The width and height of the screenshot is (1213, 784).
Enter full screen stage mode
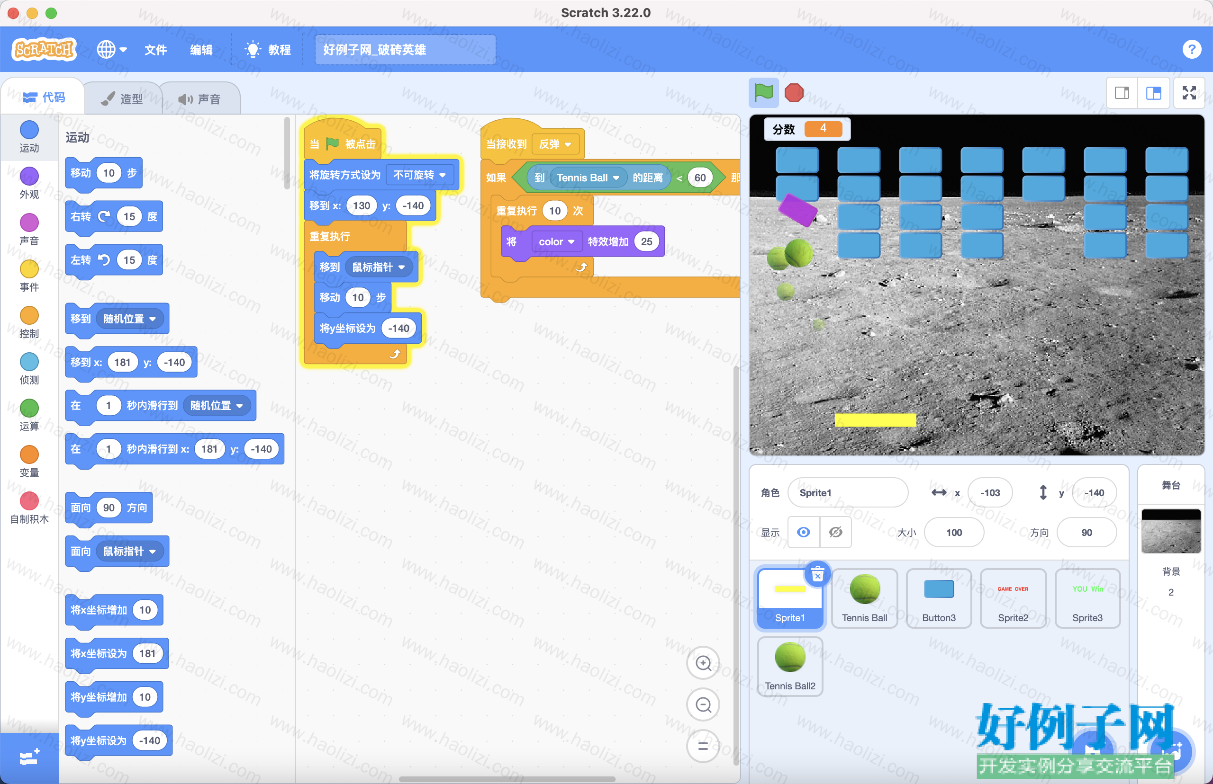tap(1189, 93)
